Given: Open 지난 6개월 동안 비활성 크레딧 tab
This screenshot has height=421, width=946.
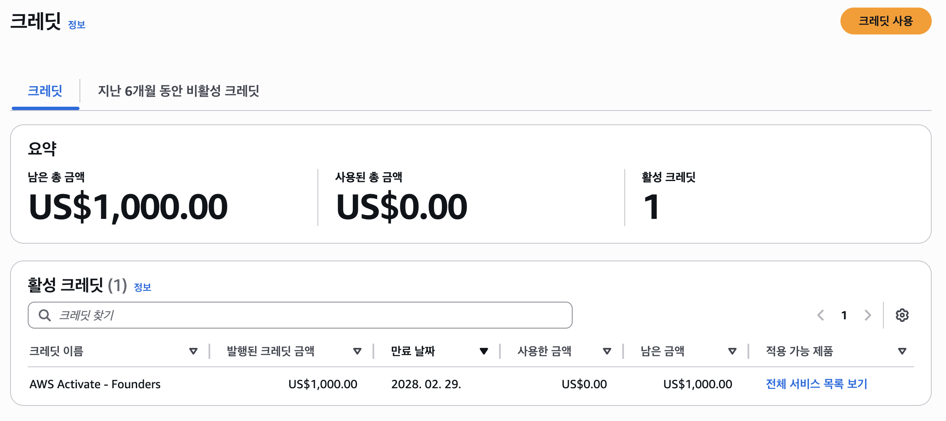Looking at the screenshot, I should [178, 91].
